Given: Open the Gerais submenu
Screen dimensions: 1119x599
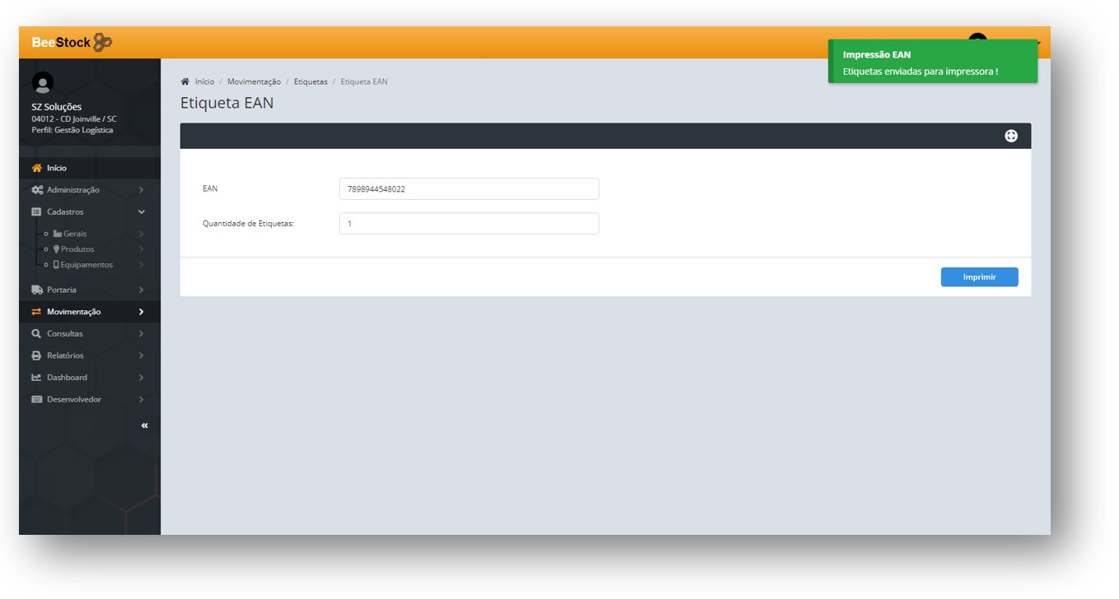Looking at the screenshot, I should (75, 234).
